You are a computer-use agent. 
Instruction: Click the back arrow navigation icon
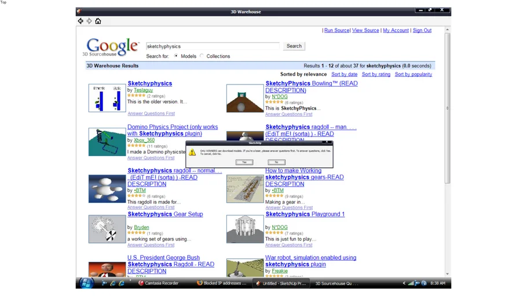[x=80, y=21]
